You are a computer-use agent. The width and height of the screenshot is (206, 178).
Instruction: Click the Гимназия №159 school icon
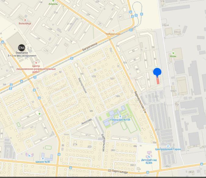[x=120, y=116]
